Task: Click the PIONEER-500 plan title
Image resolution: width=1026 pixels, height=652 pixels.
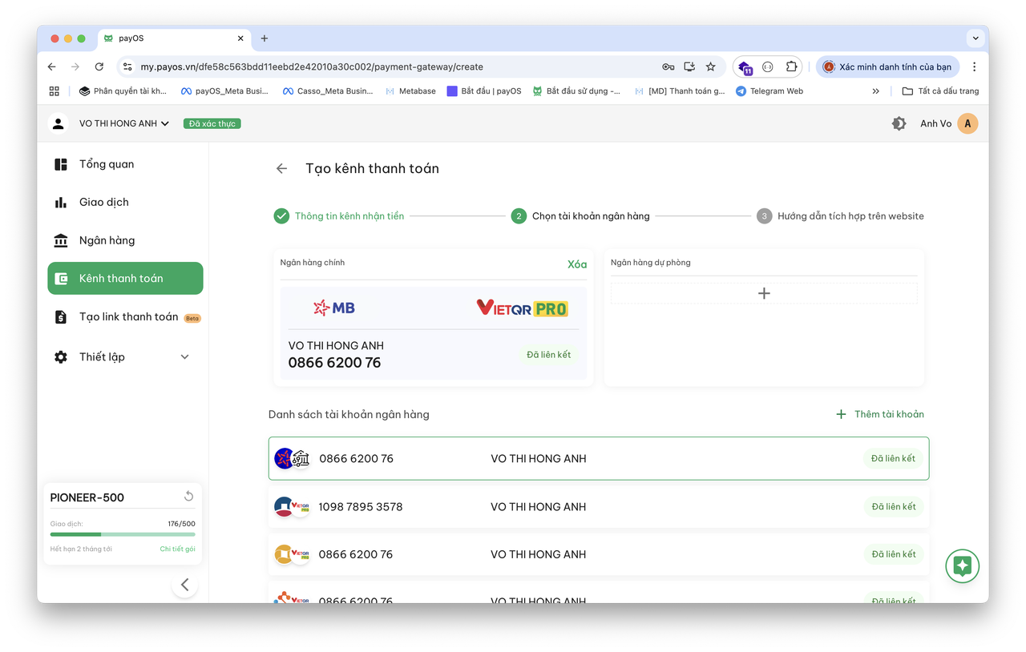Action: pyautogui.click(x=87, y=497)
